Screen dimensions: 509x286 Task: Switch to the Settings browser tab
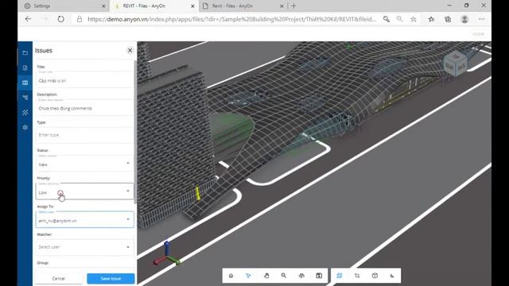pyautogui.click(x=65, y=6)
